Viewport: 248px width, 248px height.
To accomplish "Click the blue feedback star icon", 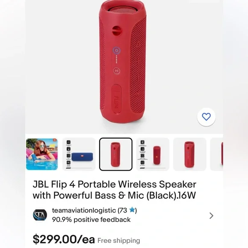I will tap(132, 210).
